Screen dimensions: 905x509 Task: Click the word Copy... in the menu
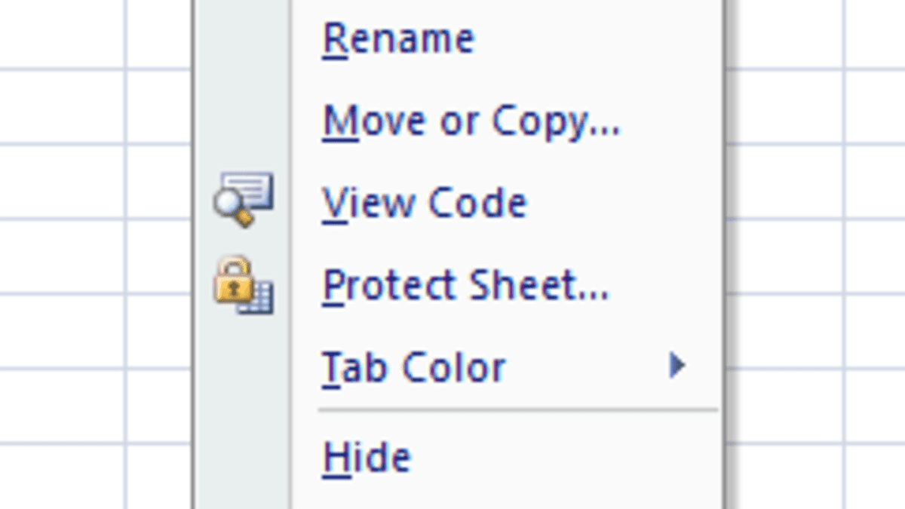(x=557, y=121)
